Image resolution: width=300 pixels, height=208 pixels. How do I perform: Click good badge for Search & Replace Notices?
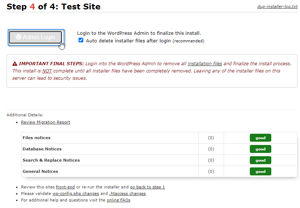260,160
